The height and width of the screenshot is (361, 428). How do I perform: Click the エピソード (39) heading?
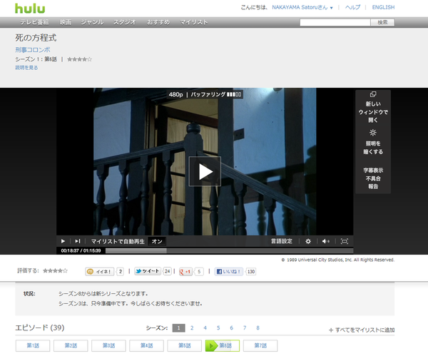click(40, 327)
